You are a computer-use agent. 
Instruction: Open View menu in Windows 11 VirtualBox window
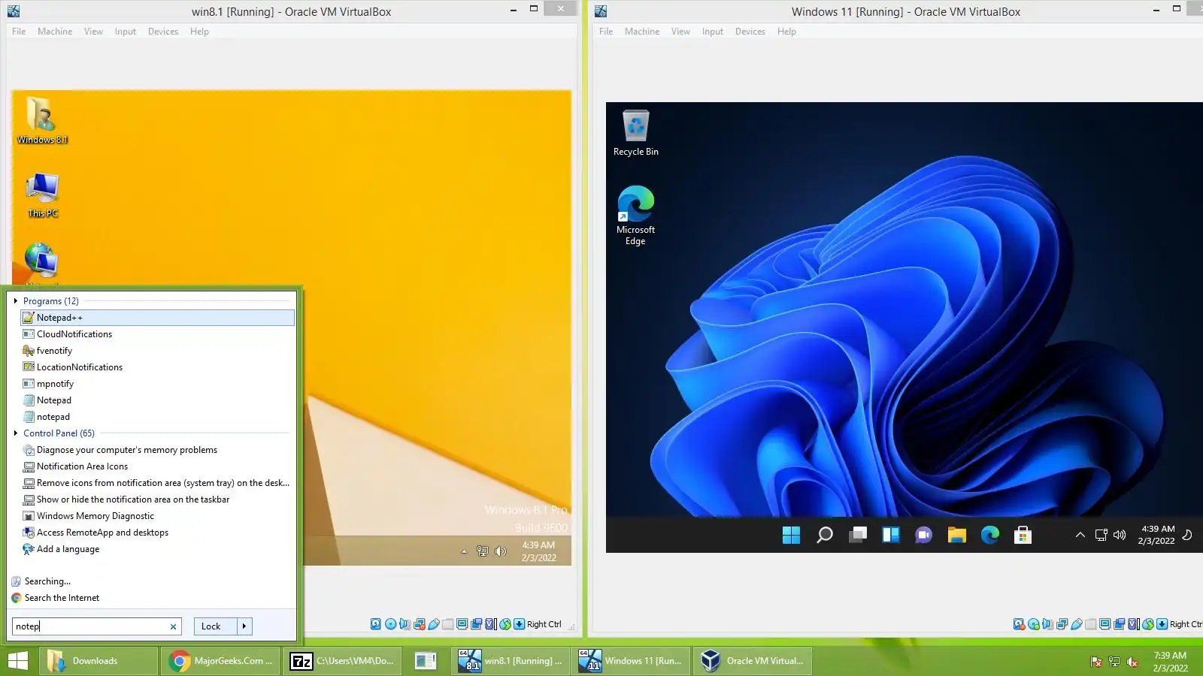680,32
